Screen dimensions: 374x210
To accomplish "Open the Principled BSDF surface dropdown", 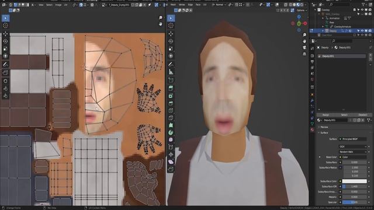I will click(x=353, y=139).
